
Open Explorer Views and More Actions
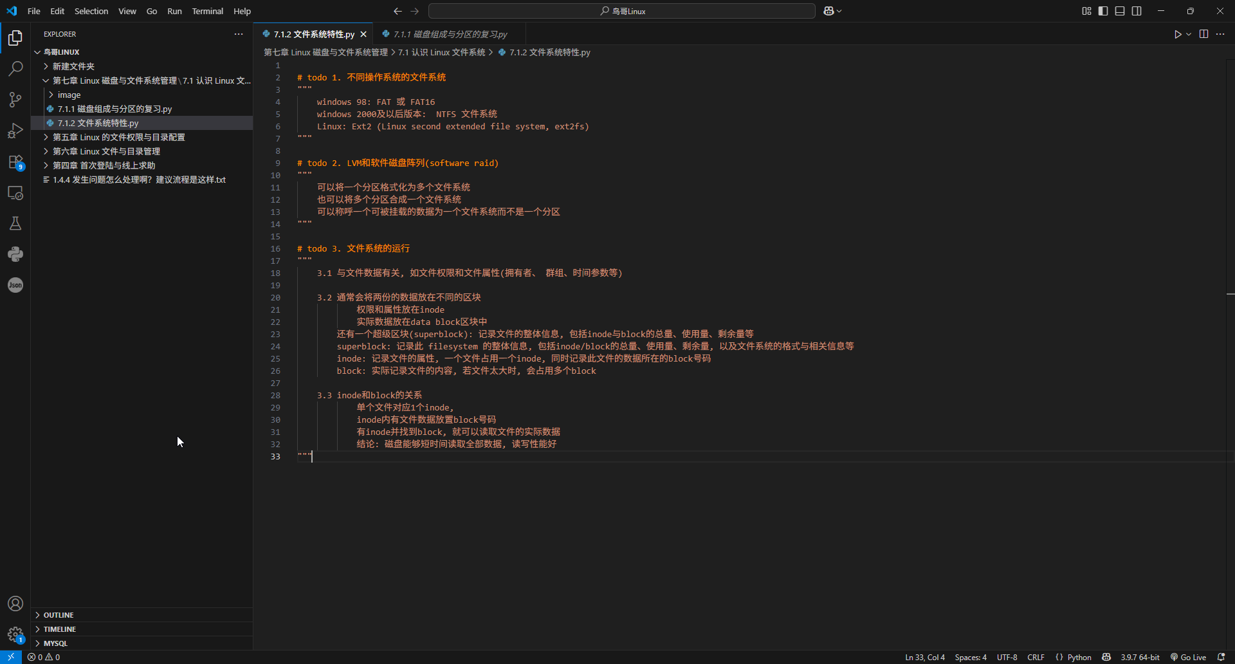click(239, 34)
